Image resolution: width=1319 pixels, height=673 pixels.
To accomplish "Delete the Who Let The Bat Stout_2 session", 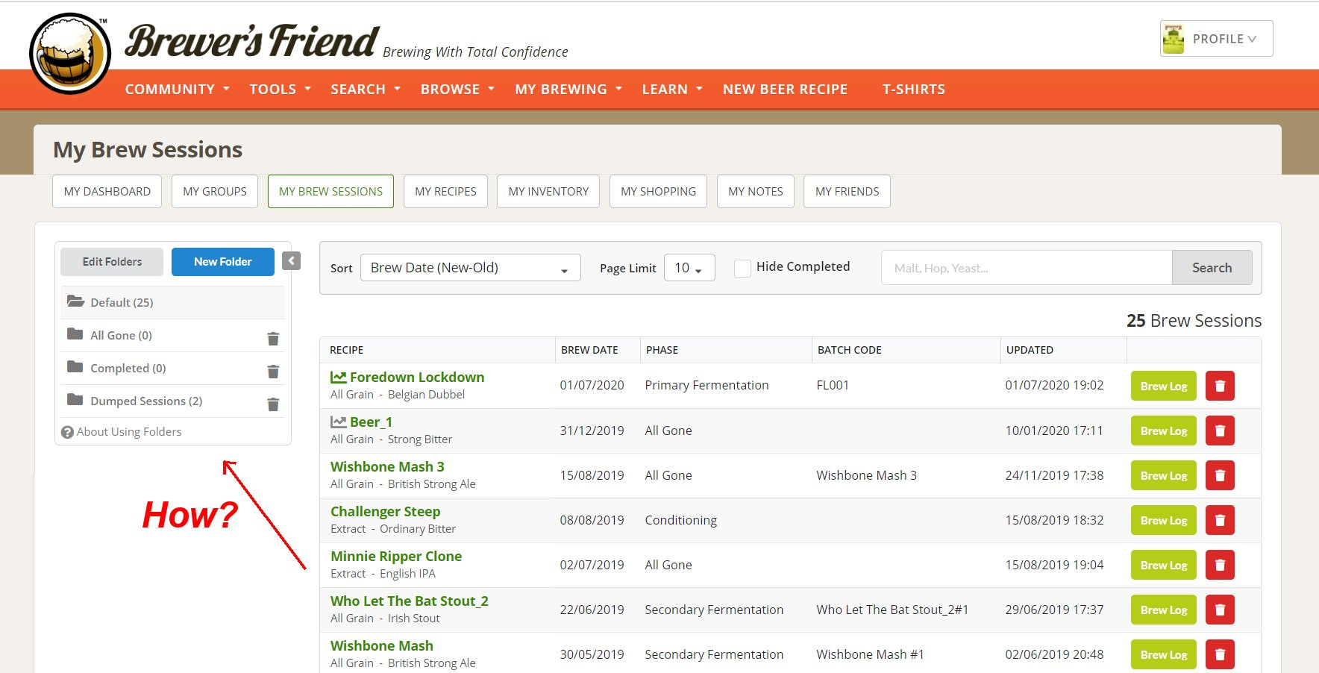I will pyautogui.click(x=1220, y=610).
